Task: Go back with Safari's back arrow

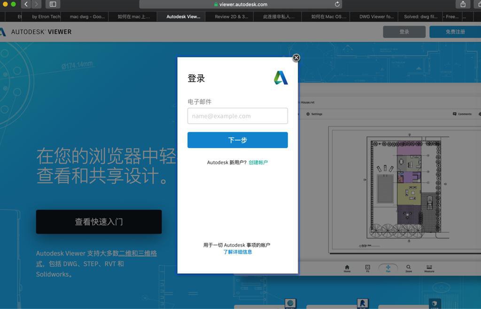Action: [x=26, y=4]
